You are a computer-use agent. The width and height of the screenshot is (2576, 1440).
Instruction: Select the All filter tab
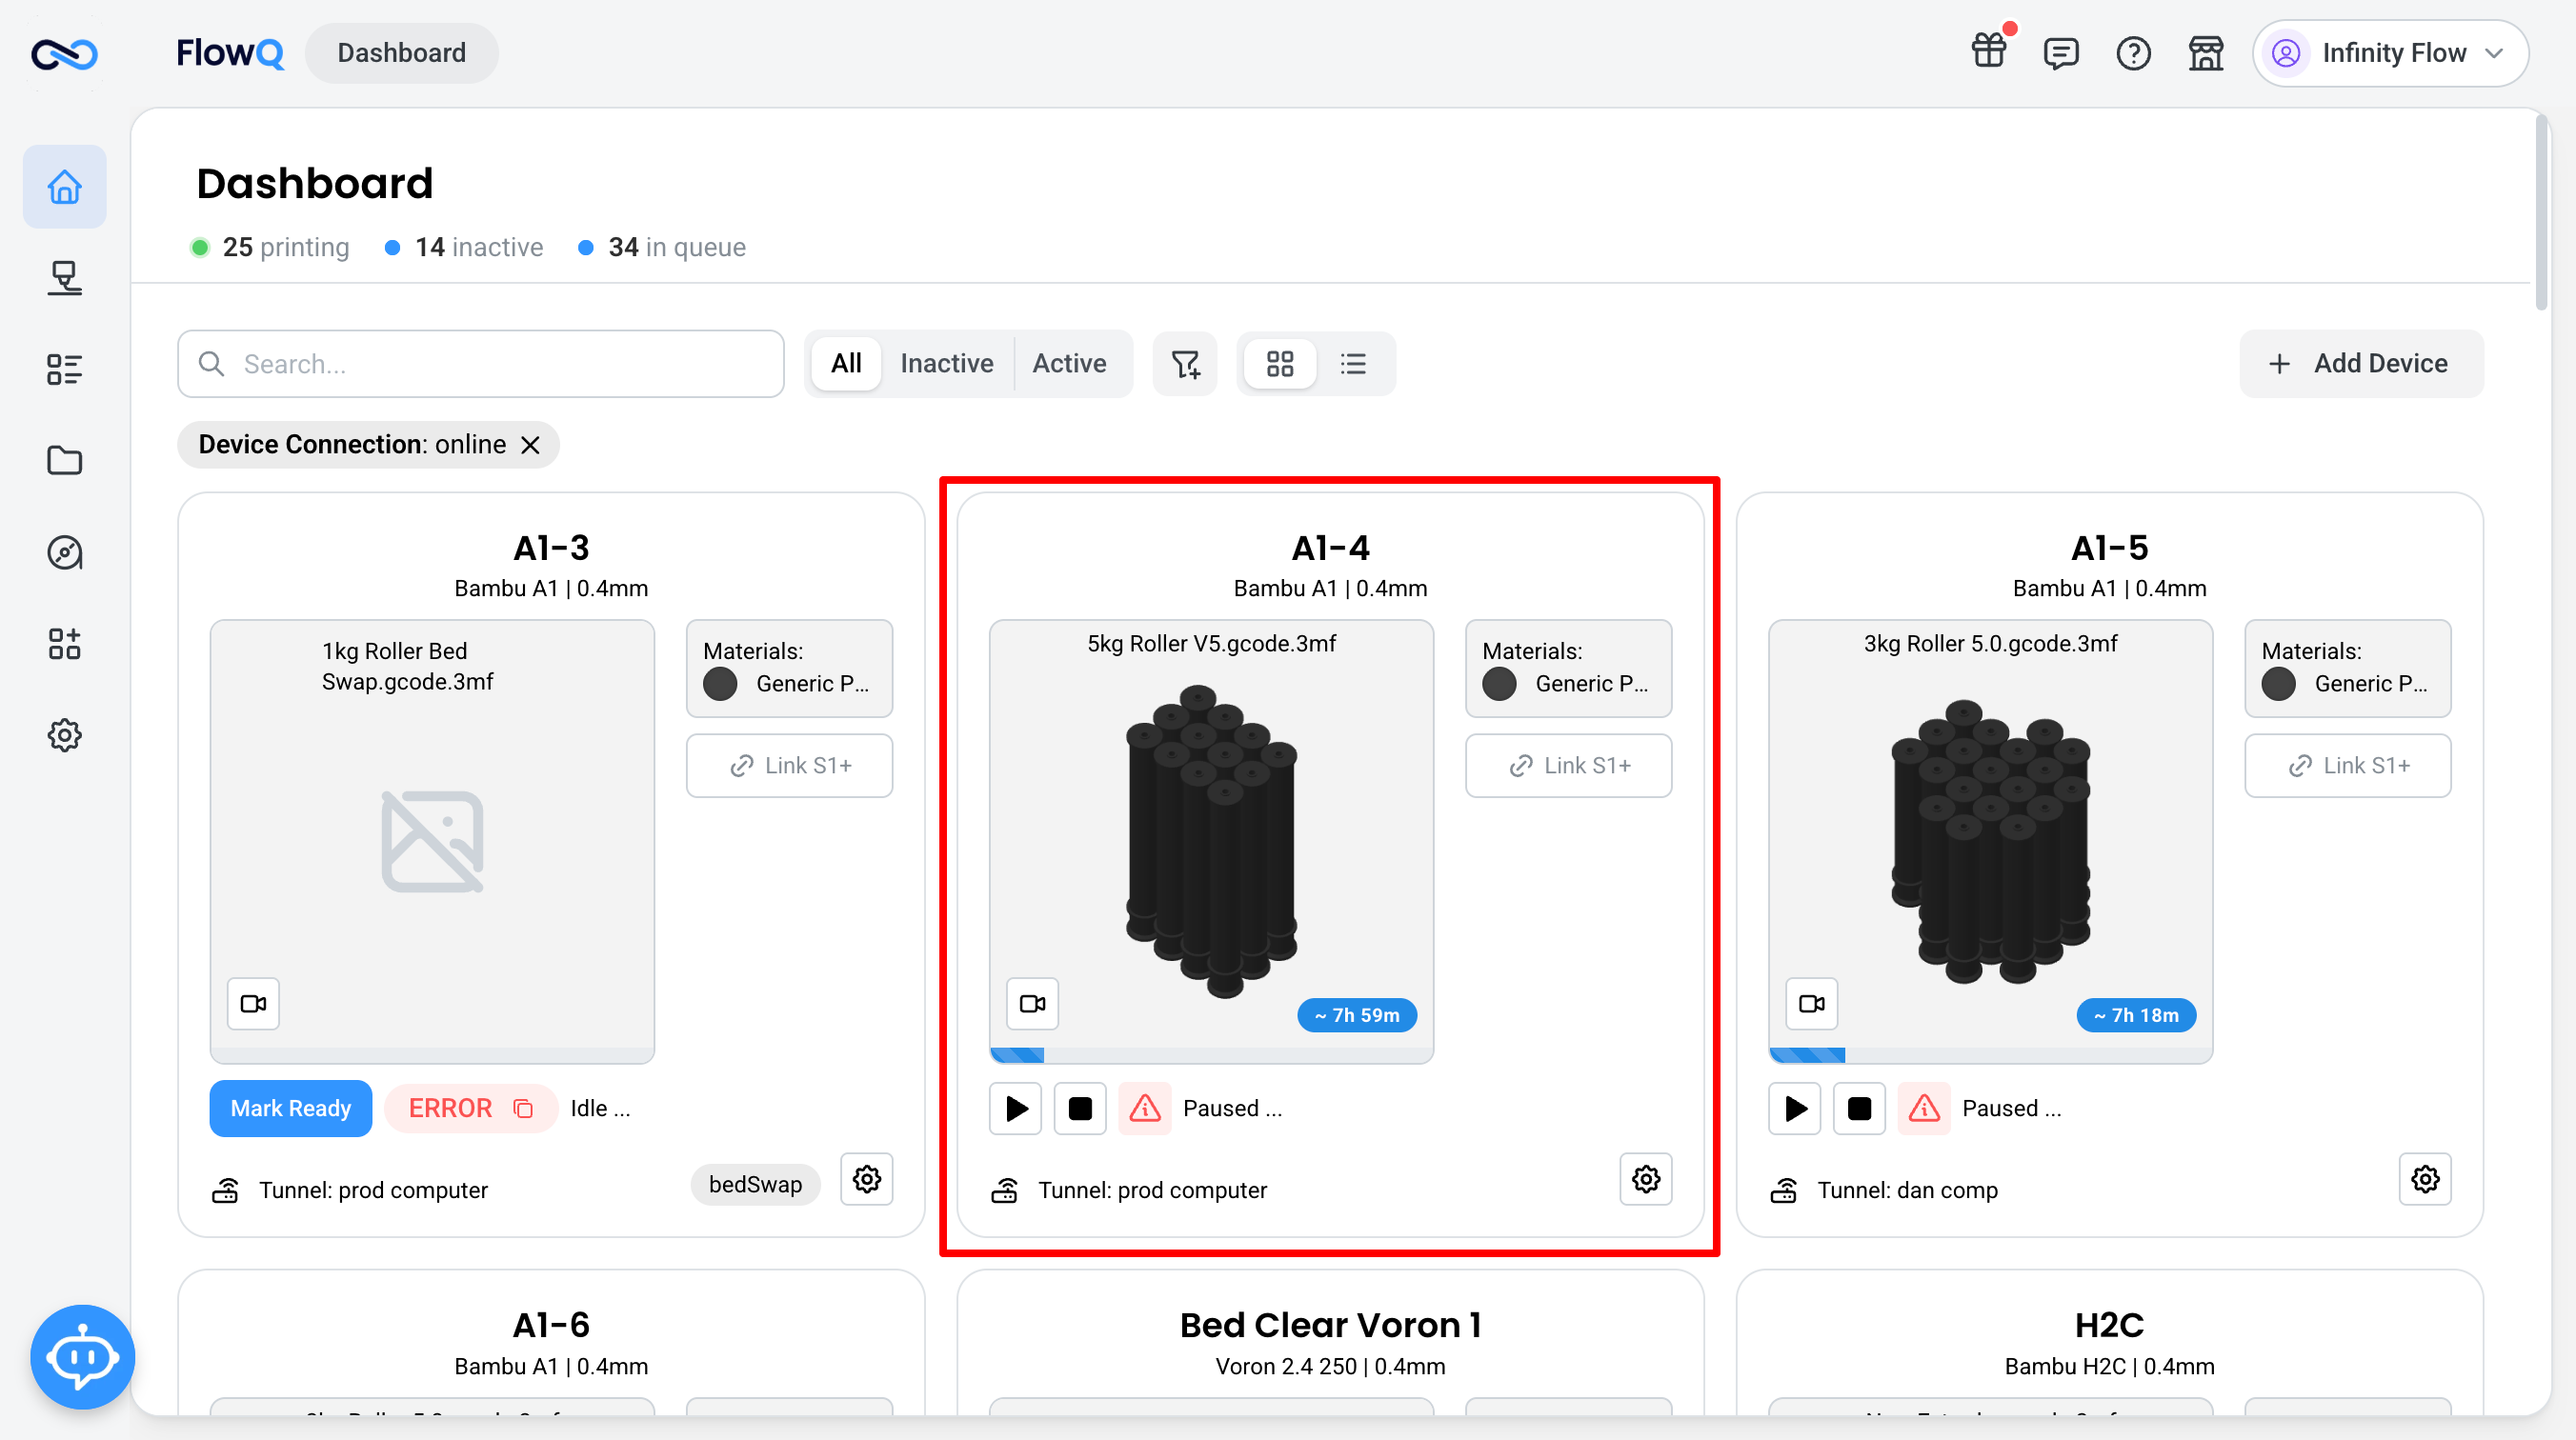click(x=846, y=364)
